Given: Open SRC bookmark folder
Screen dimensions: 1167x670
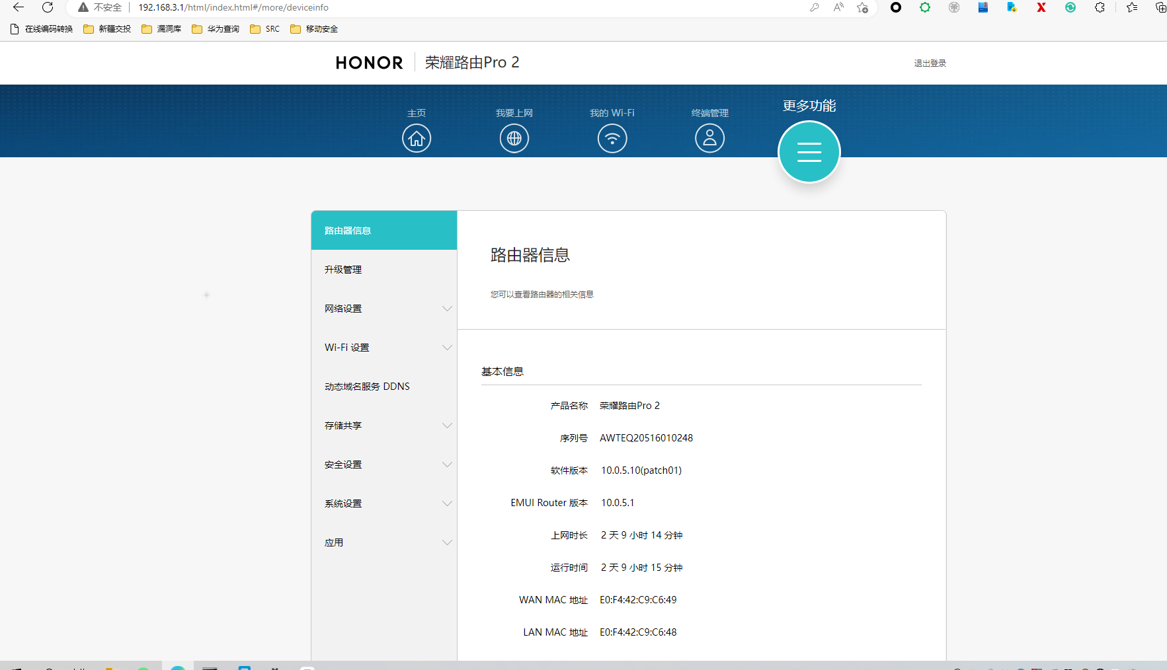Looking at the screenshot, I should [265, 29].
